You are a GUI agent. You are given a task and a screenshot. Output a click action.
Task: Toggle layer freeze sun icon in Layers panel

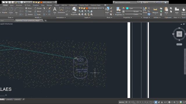pos(82,8)
